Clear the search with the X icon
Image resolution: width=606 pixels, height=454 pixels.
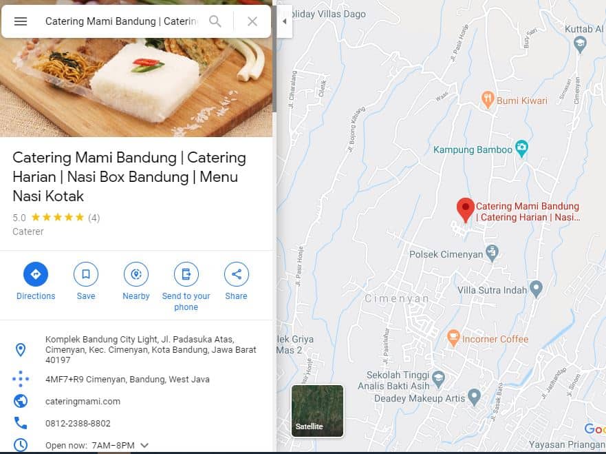[x=252, y=21]
